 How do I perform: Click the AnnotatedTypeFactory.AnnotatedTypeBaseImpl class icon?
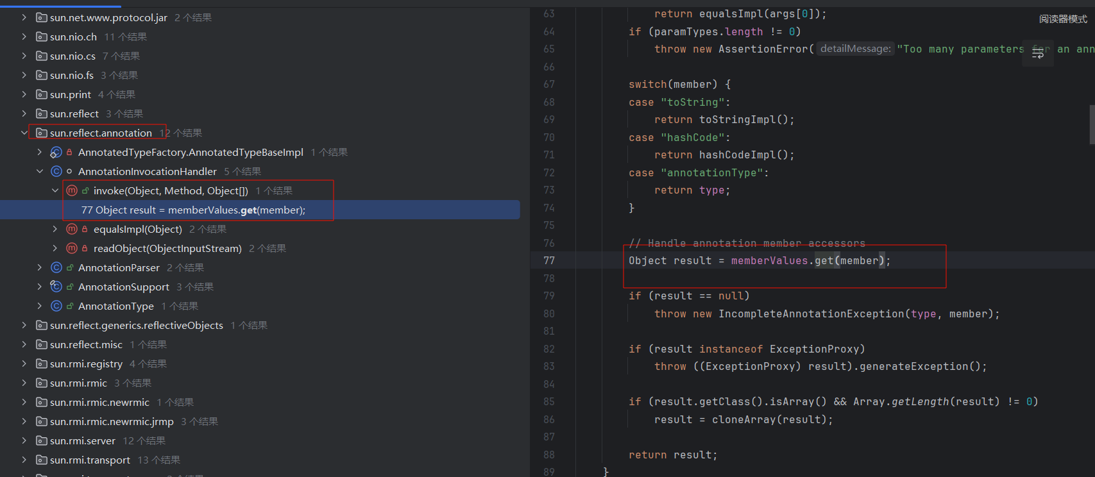point(56,152)
